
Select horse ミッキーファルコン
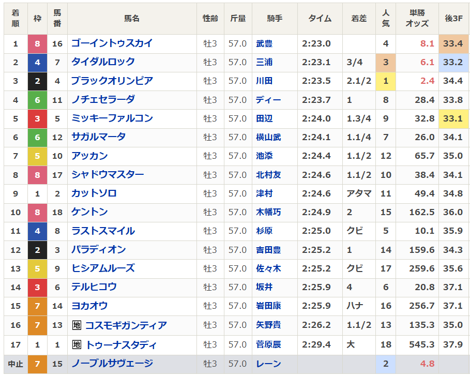[x=112, y=118]
